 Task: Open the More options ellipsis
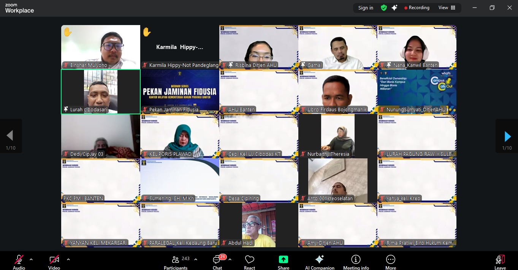coord(390,260)
